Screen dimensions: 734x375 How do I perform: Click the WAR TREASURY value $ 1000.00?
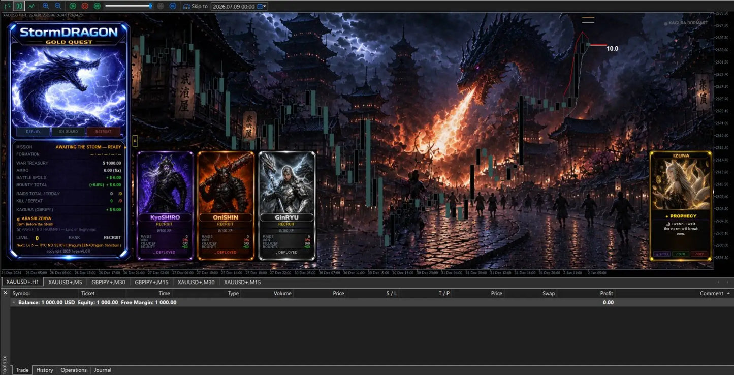112,163
